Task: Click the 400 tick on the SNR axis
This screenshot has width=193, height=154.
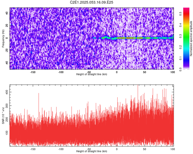Action: point(7,92)
